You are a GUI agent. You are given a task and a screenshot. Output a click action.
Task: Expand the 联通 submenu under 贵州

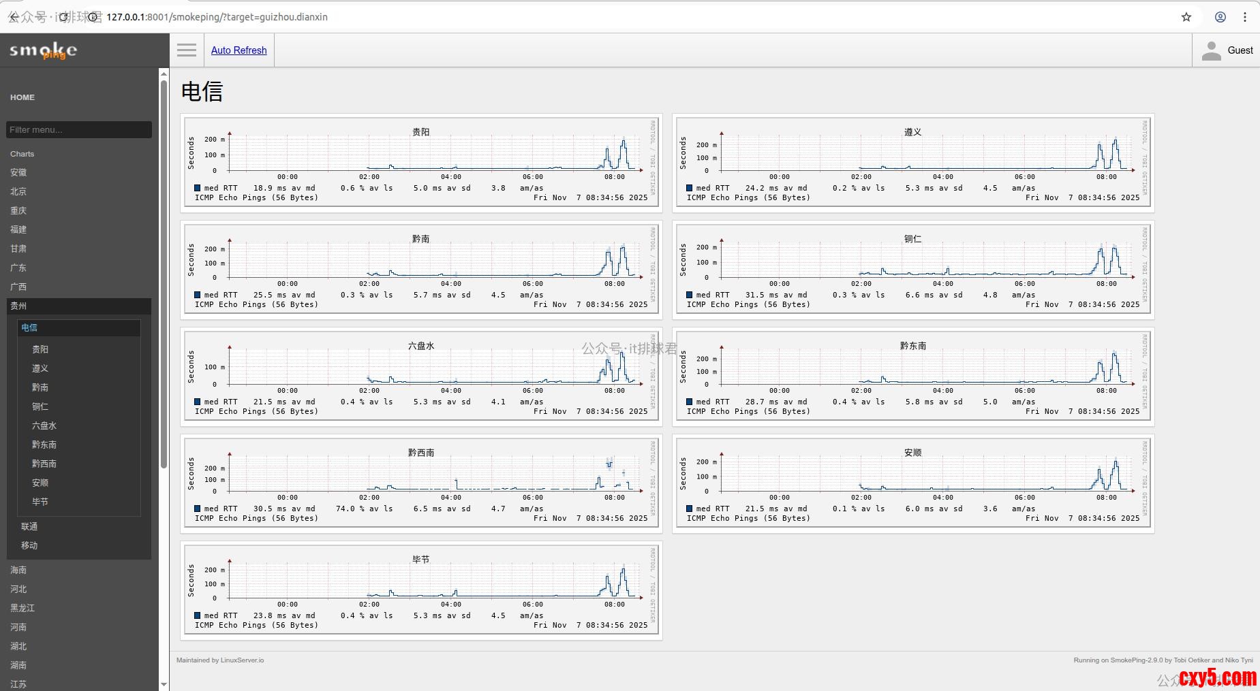[x=29, y=526]
